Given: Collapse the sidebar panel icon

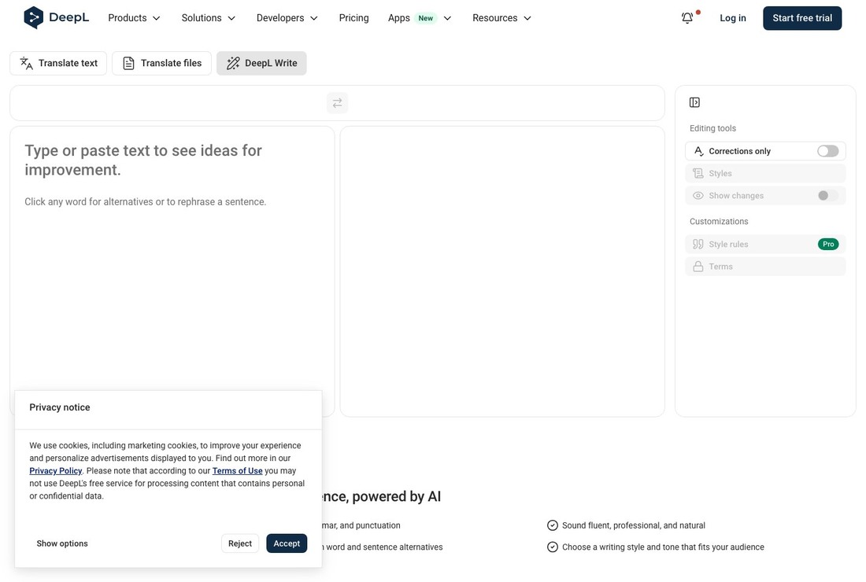Looking at the screenshot, I should pos(694,102).
